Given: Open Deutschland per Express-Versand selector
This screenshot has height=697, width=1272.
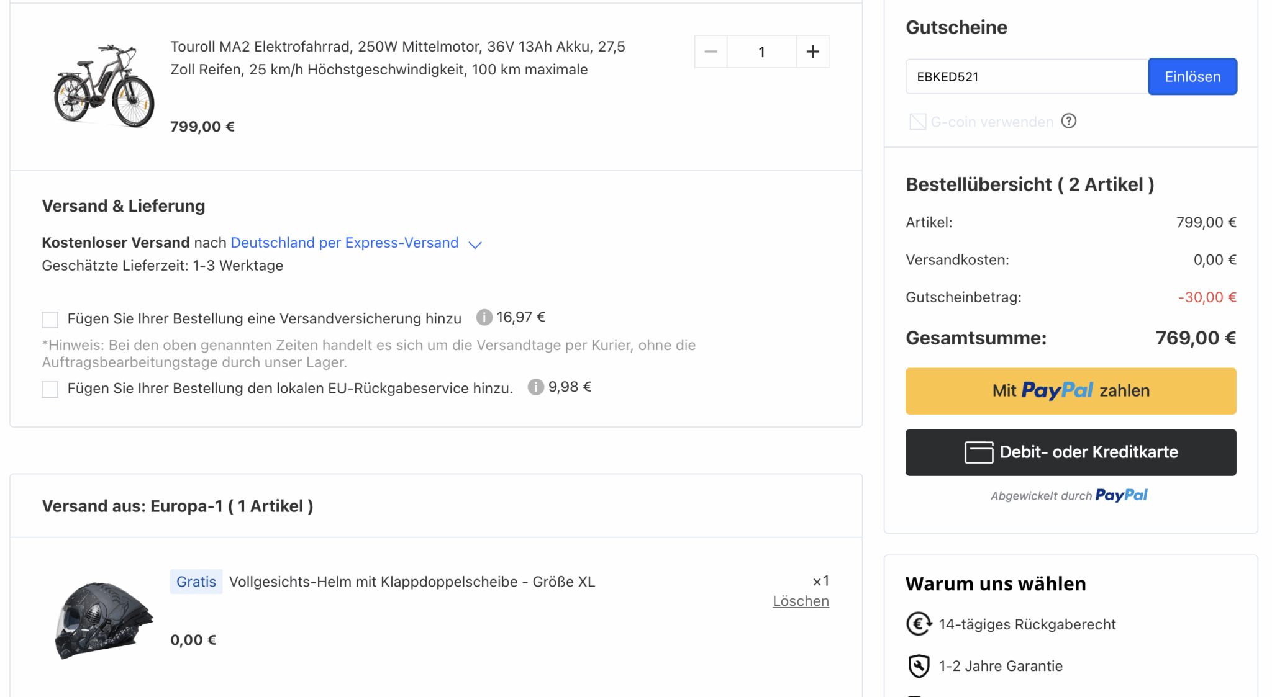Looking at the screenshot, I should [x=344, y=243].
